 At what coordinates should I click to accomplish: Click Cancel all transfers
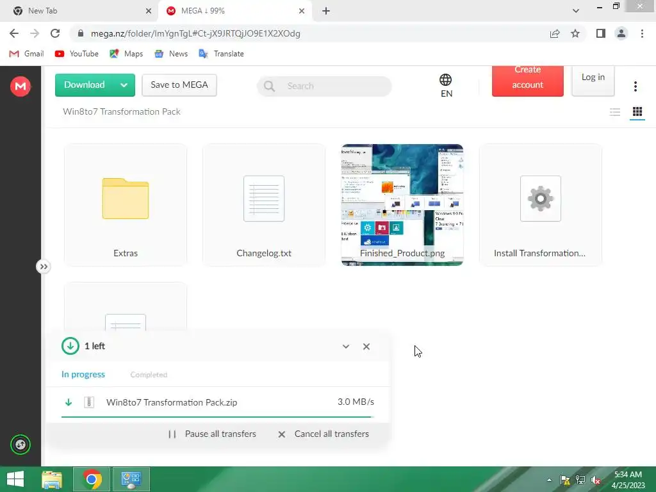pos(324,434)
